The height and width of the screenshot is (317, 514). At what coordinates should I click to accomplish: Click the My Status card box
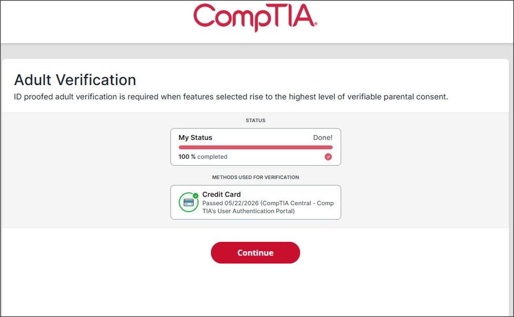click(x=256, y=147)
